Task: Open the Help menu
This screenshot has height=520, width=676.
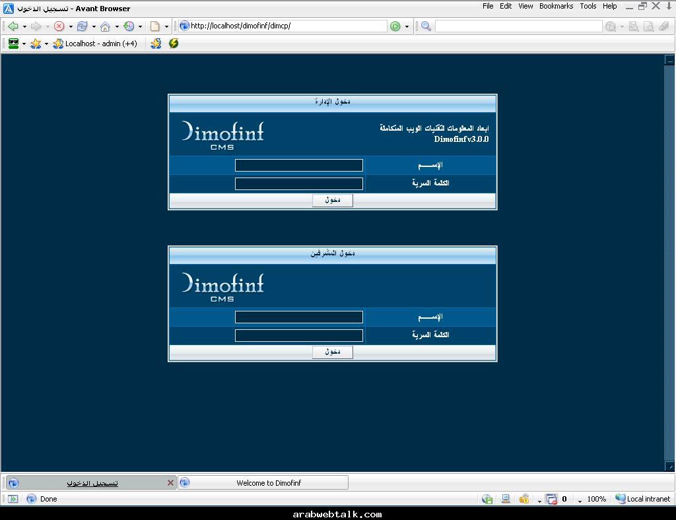Action: (609, 6)
